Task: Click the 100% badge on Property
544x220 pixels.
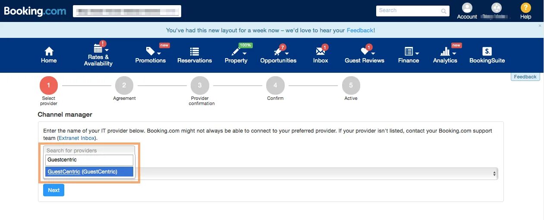Action: [x=245, y=45]
